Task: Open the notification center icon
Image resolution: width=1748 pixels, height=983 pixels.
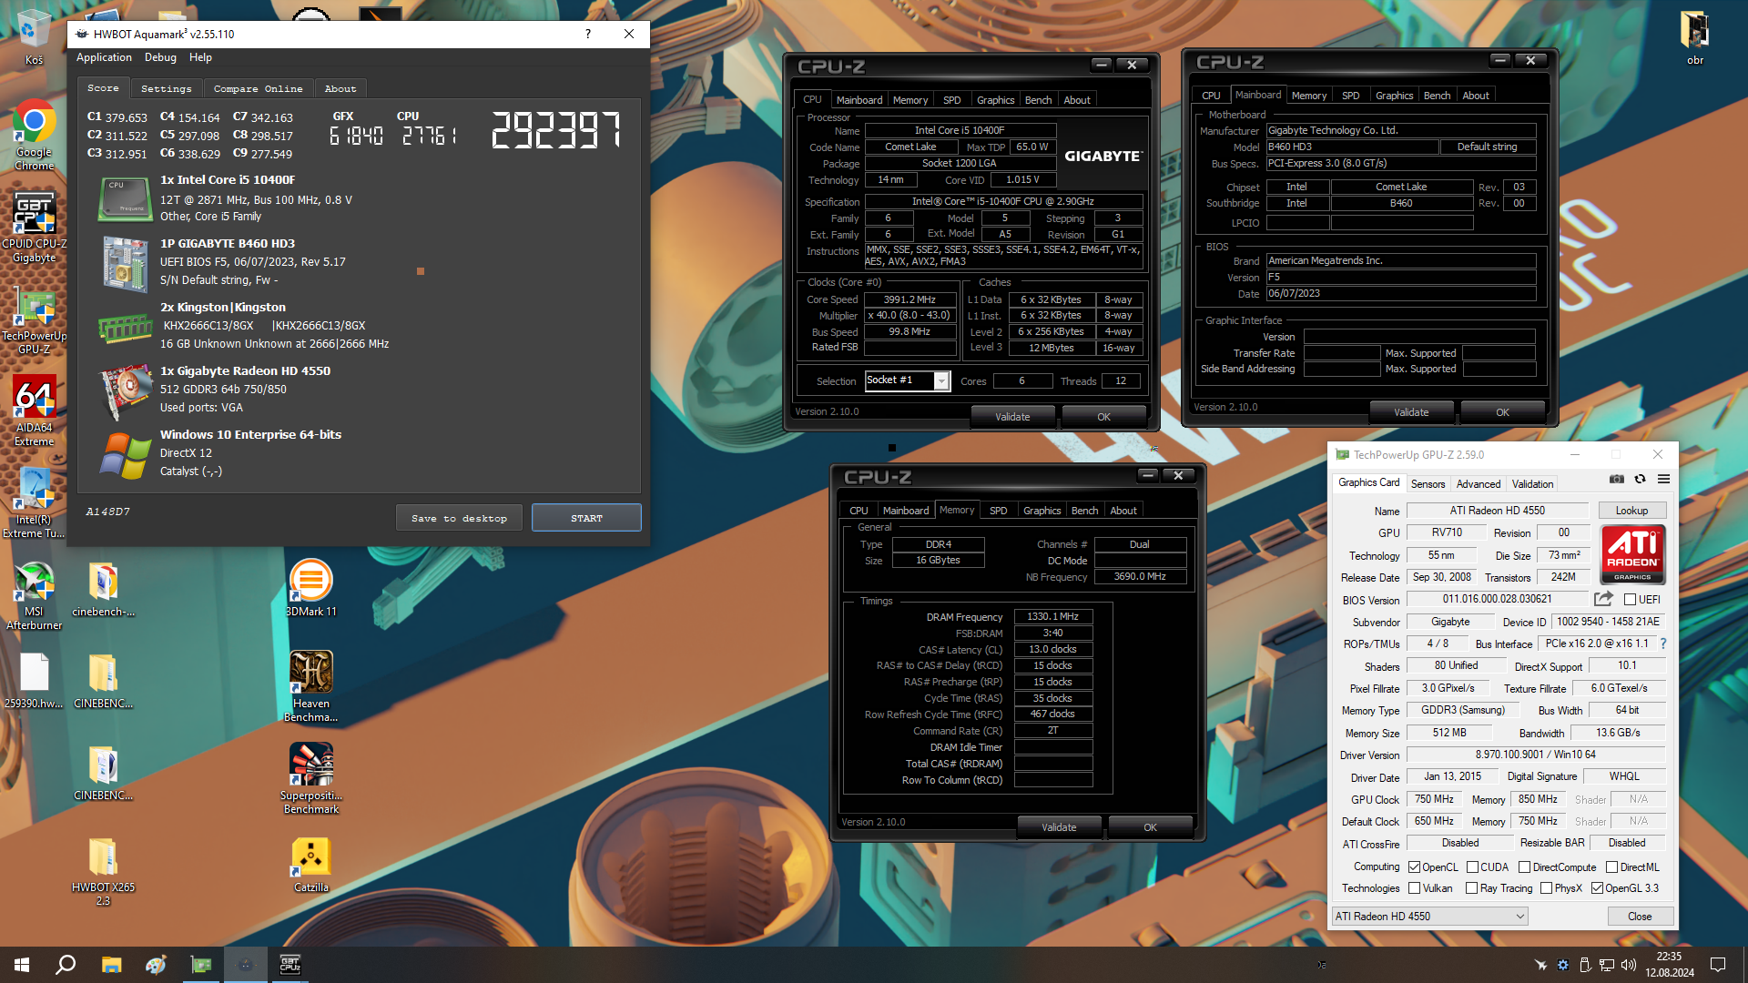Action: pyautogui.click(x=1718, y=965)
